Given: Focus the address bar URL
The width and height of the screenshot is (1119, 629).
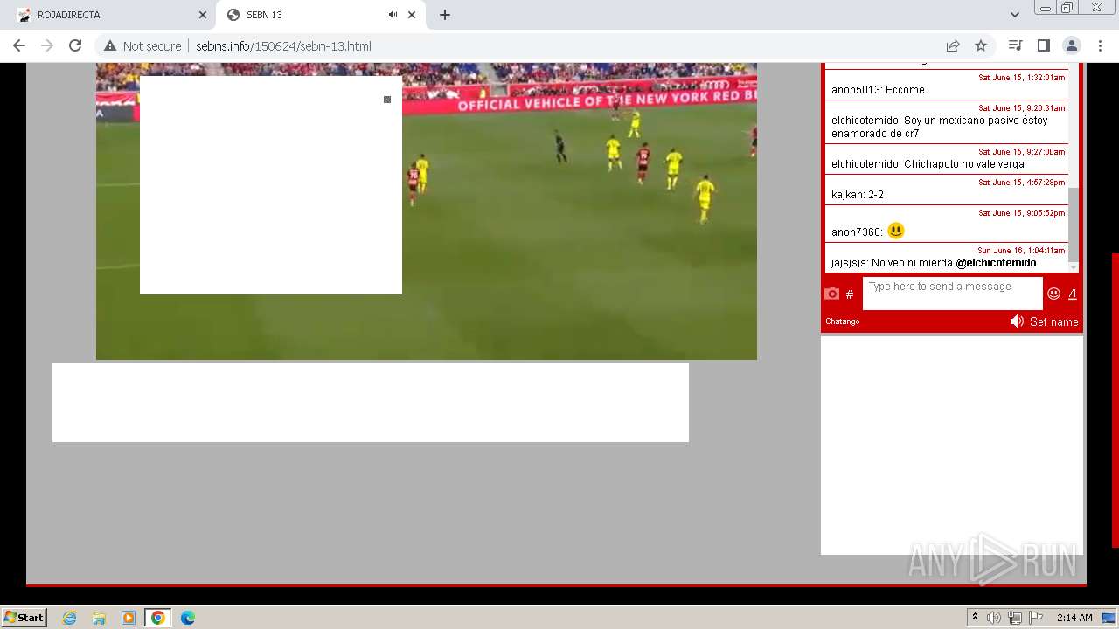Looking at the screenshot, I should tap(283, 45).
